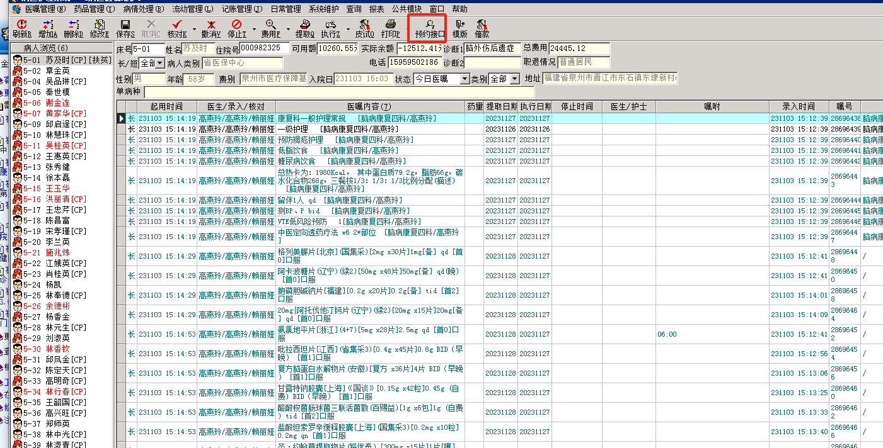Screen dimensions: 883x448
Task: Click the 预约接口 appointment interface icon
Action: pyautogui.click(x=429, y=28)
